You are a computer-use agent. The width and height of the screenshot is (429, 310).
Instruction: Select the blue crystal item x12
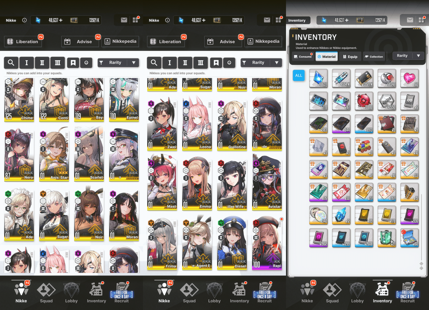point(341,215)
